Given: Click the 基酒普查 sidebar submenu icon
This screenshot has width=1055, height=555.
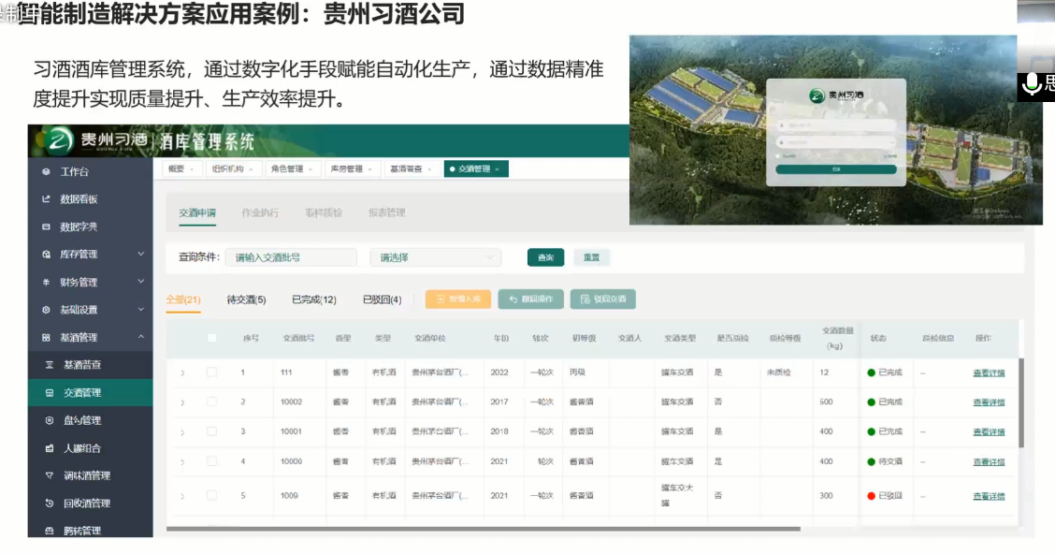Looking at the screenshot, I should point(50,365).
